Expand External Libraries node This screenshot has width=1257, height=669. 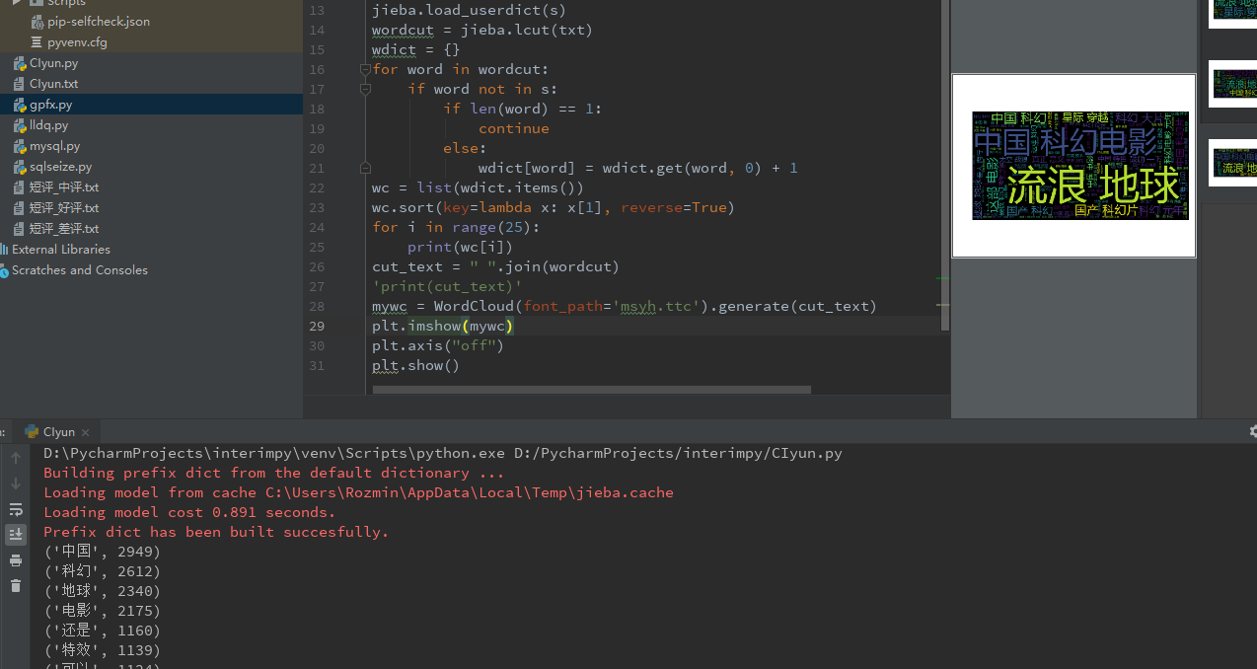coord(61,250)
